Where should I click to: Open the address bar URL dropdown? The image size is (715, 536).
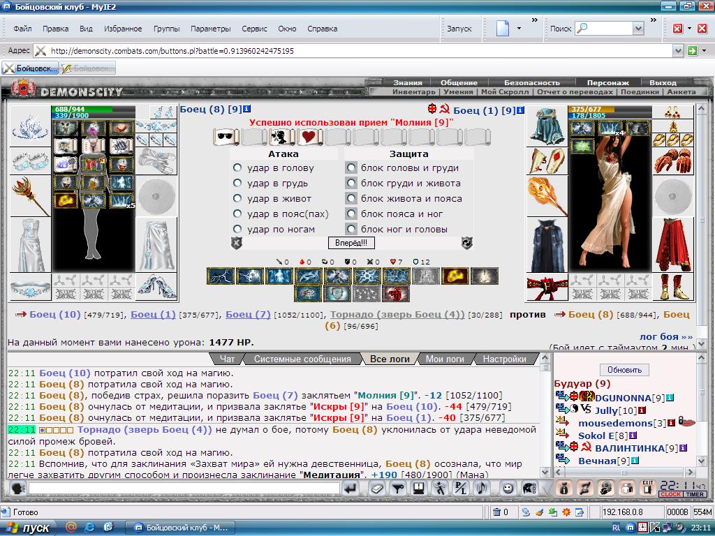[x=678, y=50]
